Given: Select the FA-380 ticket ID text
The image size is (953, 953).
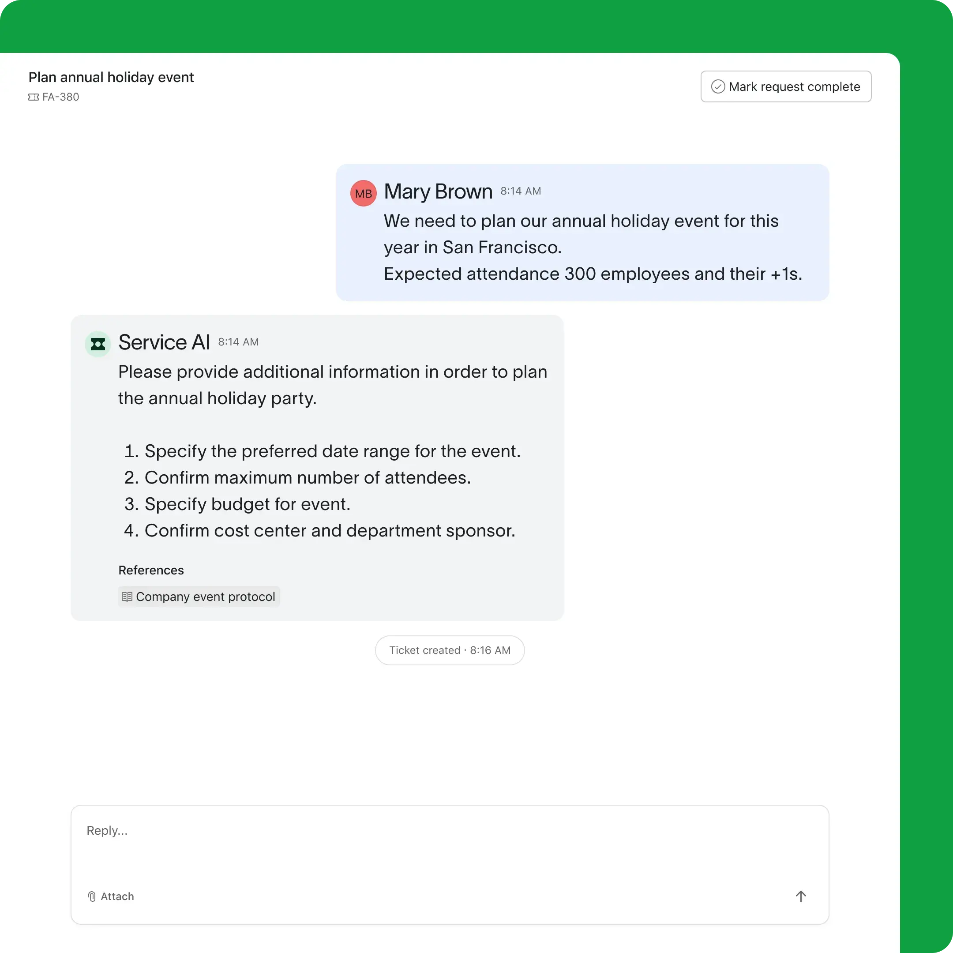Looking at the screenshot, I should click(61, 97).
